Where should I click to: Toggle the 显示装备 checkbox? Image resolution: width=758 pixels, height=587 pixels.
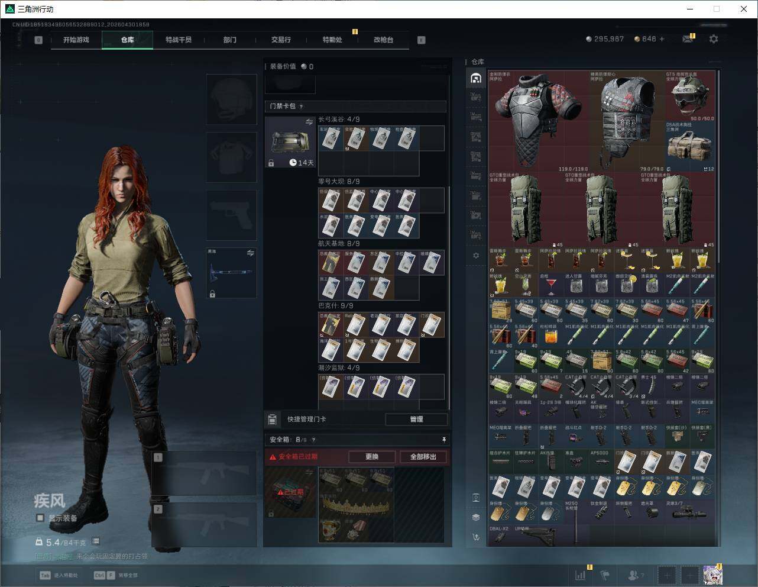pos(40,518)
